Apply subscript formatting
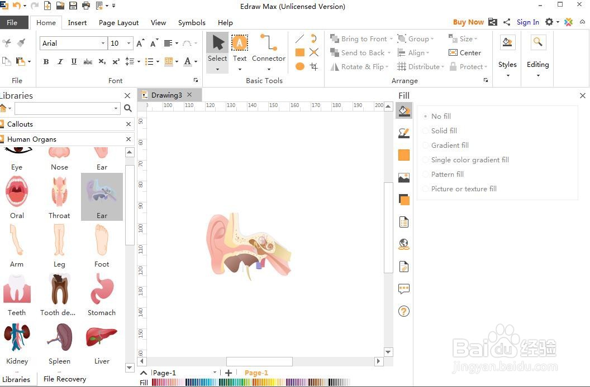Viewport: 590px width, 387px height. point(102,62)
